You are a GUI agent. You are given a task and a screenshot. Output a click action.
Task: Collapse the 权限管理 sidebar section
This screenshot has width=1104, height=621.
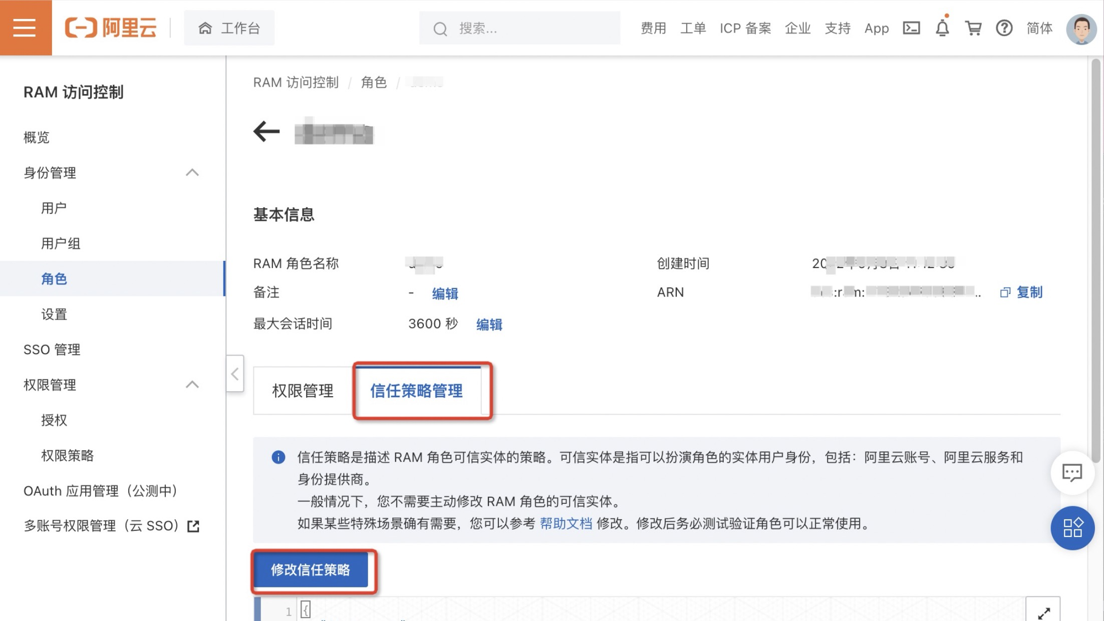192,385
